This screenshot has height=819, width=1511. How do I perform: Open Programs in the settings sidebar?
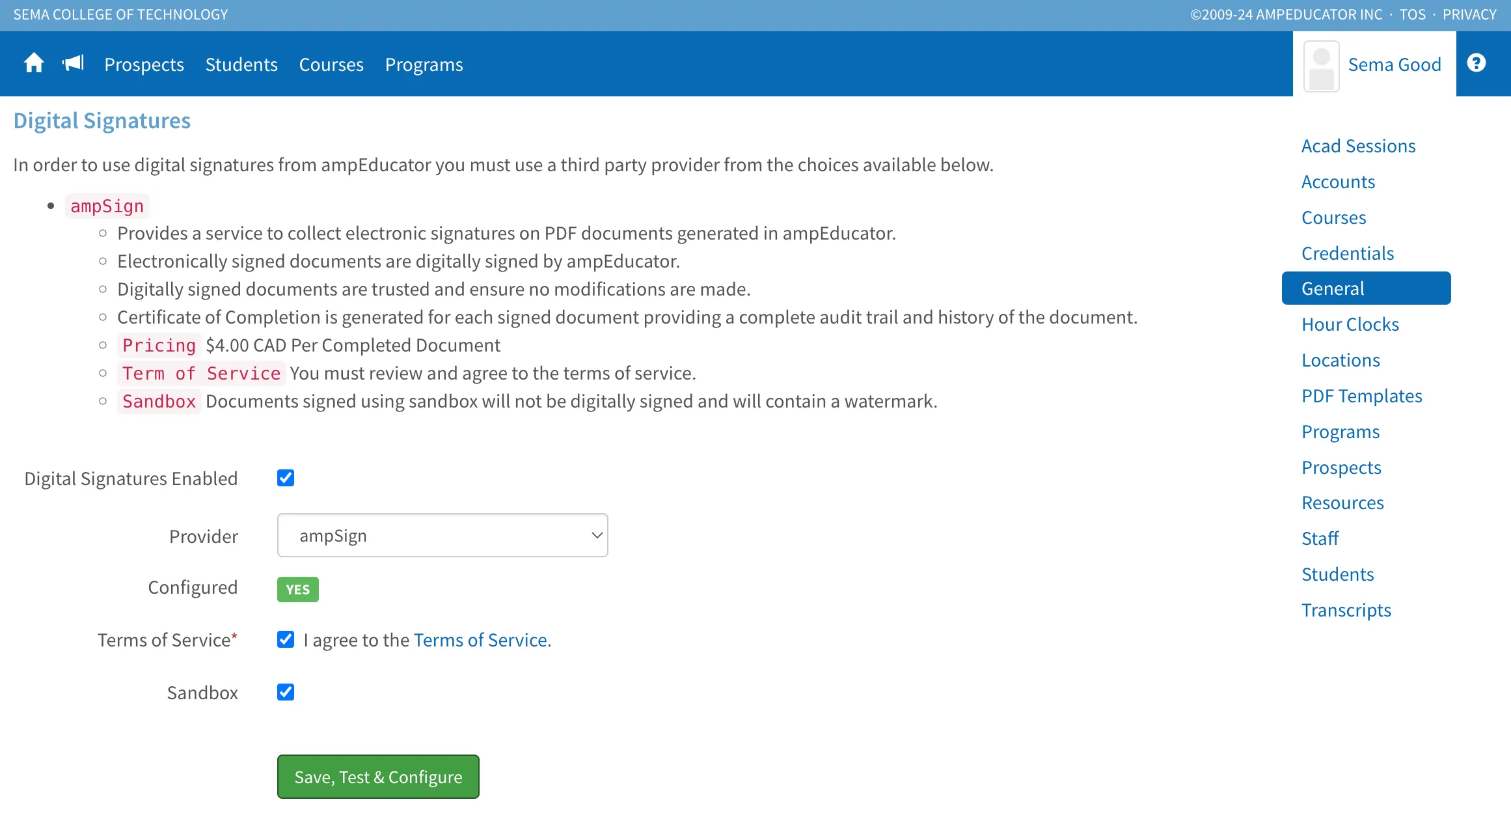click(x=1341, y=432)
